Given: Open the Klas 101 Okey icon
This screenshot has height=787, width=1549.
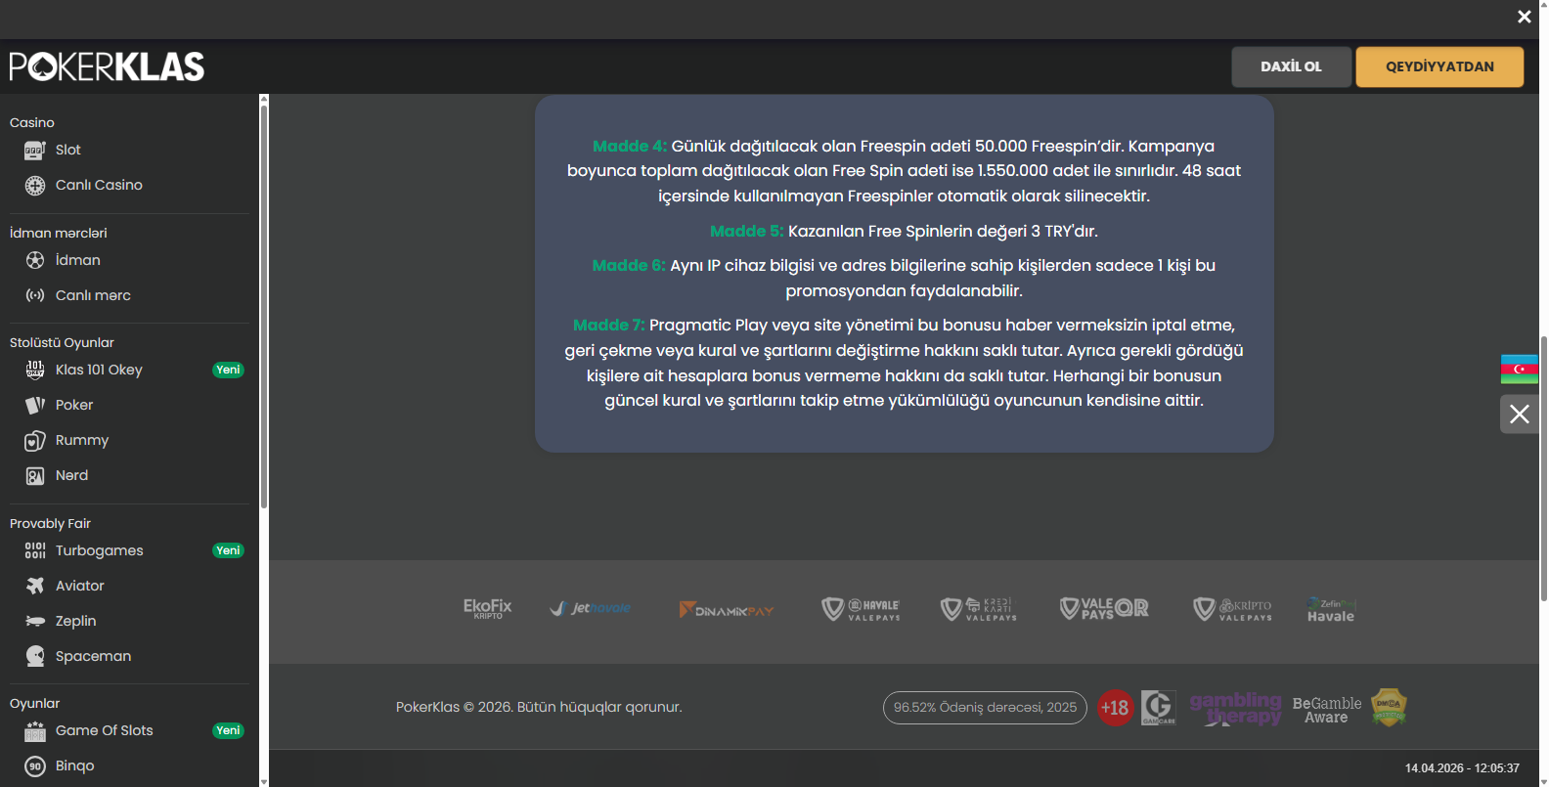Looking at the screenshot, I should point(35,370).
